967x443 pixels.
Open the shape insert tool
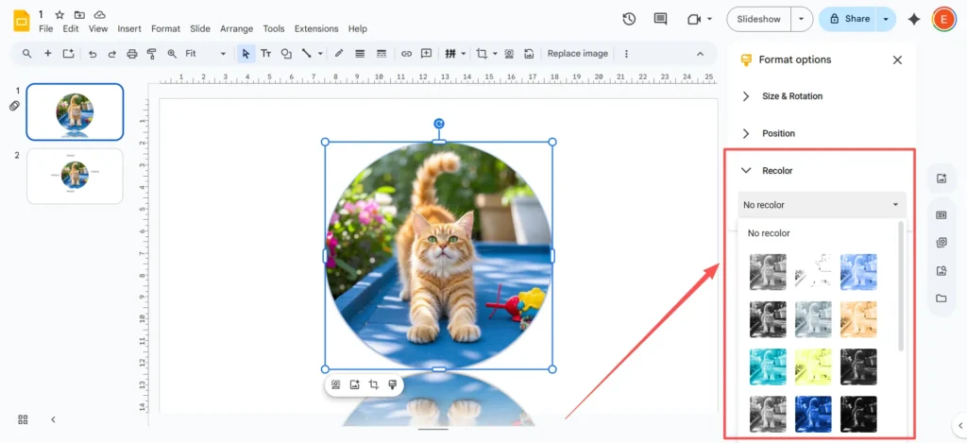pyautogui.click(x=286, y=54)
